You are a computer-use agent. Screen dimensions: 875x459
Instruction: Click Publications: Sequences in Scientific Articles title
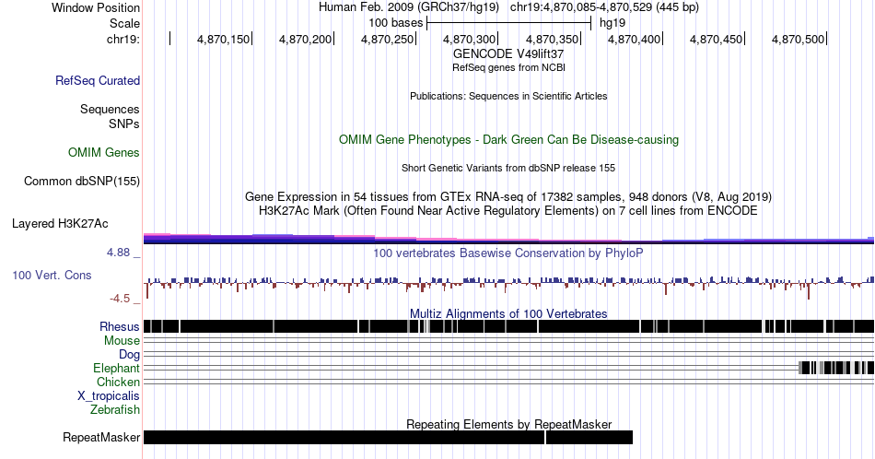508,96
